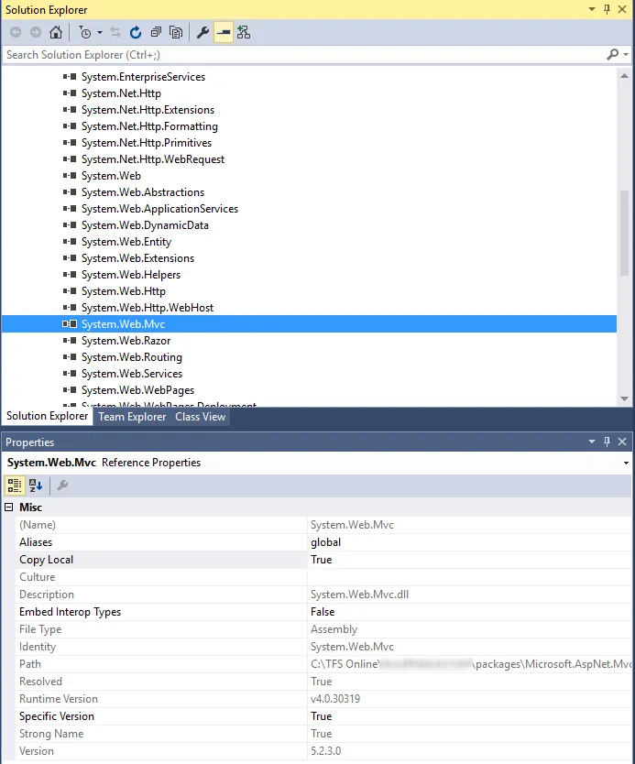Select System.Net.Http.Primitives reference
Viewport: 635px width, 764px height.
pos(147,143)
